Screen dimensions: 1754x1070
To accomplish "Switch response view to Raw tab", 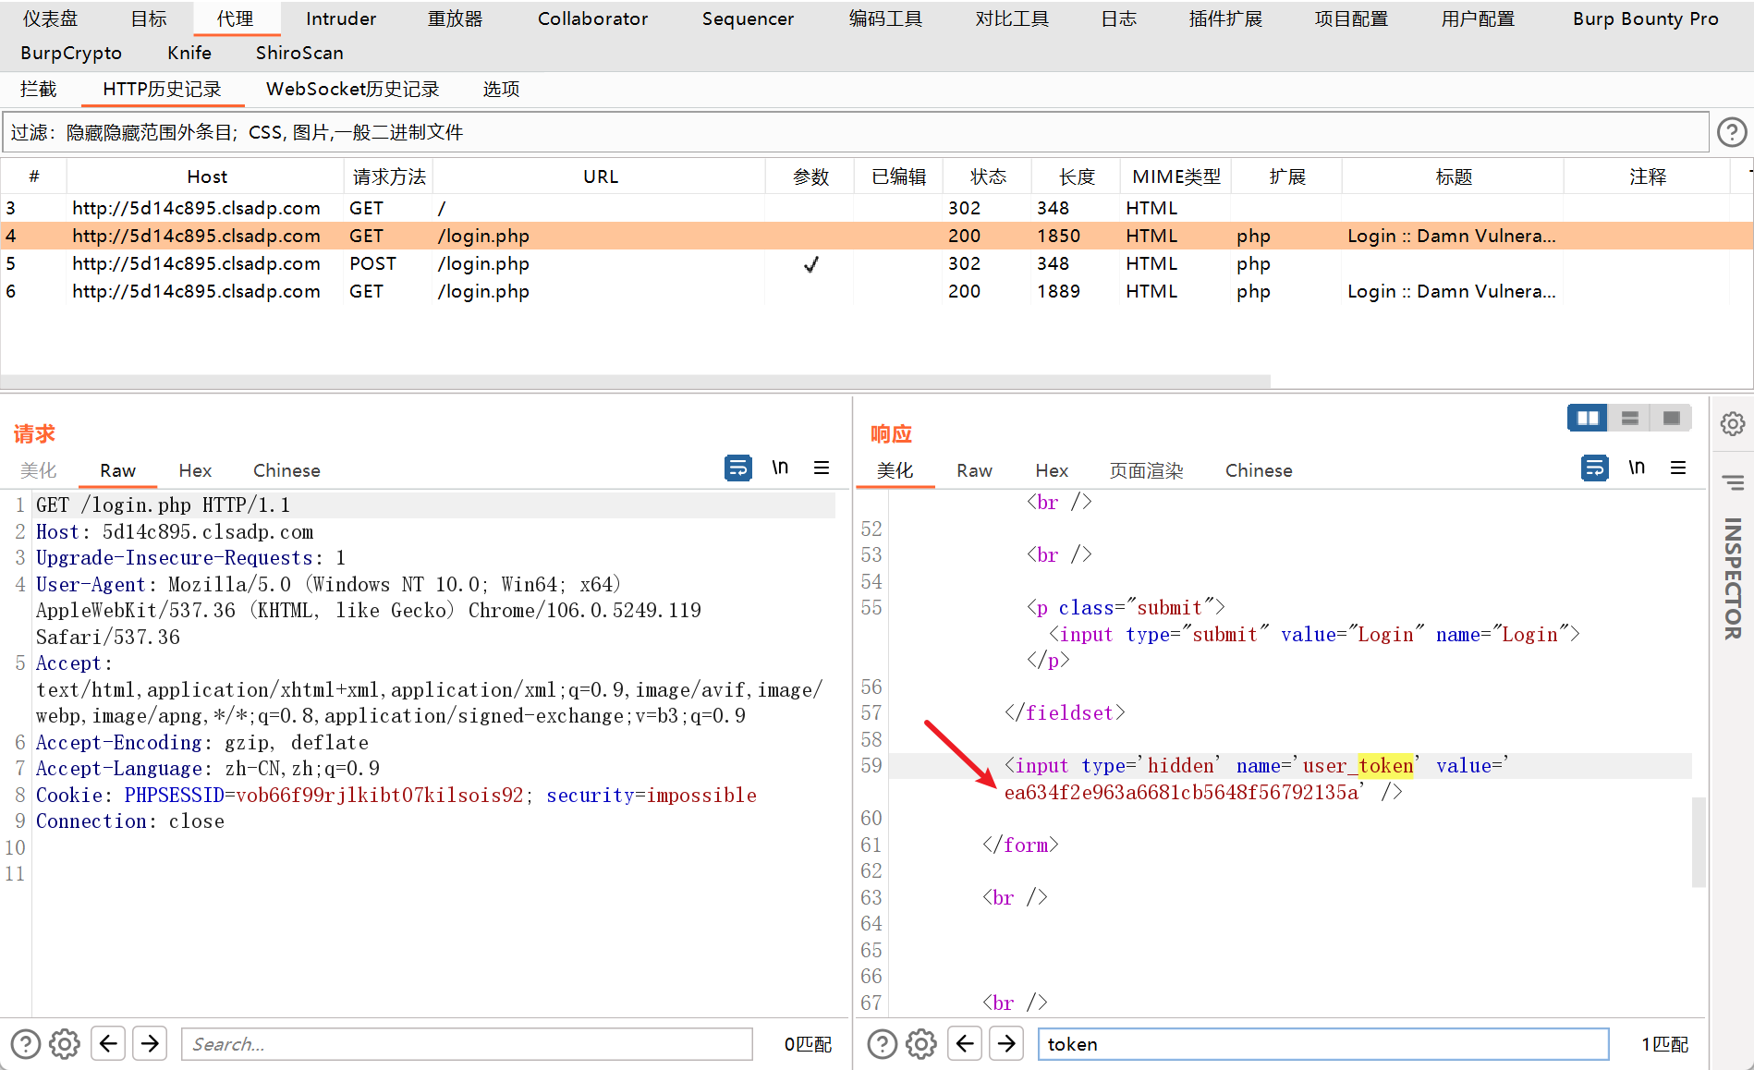I will [x=974, y=470].
